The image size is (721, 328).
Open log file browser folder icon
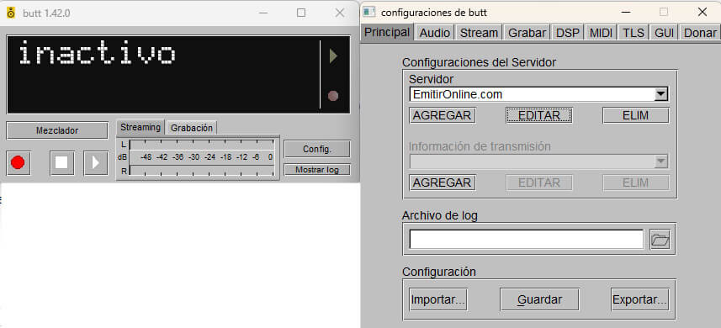point(660,240)
